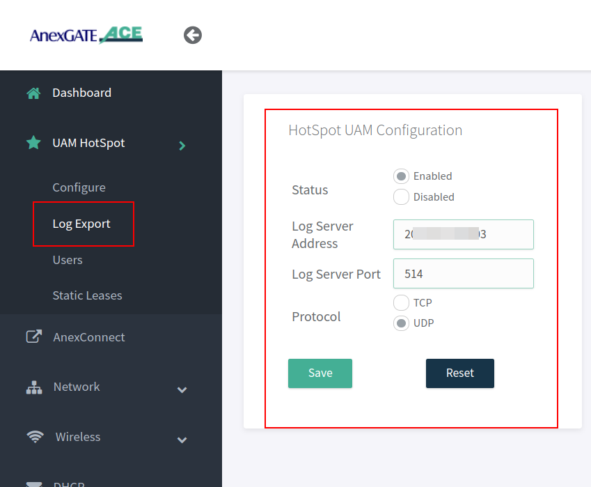Screen dimensions: 591x487
Task: Select the Enabled status radio button
Action: [401, 176]
